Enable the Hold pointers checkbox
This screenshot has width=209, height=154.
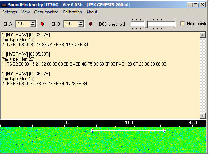click(182, 24)
